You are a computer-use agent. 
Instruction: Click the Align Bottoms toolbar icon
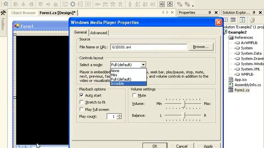tap(56, 4)
